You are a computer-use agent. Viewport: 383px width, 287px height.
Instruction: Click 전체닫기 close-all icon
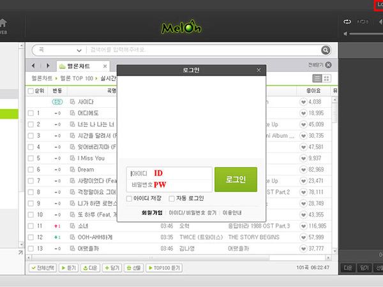329,65
